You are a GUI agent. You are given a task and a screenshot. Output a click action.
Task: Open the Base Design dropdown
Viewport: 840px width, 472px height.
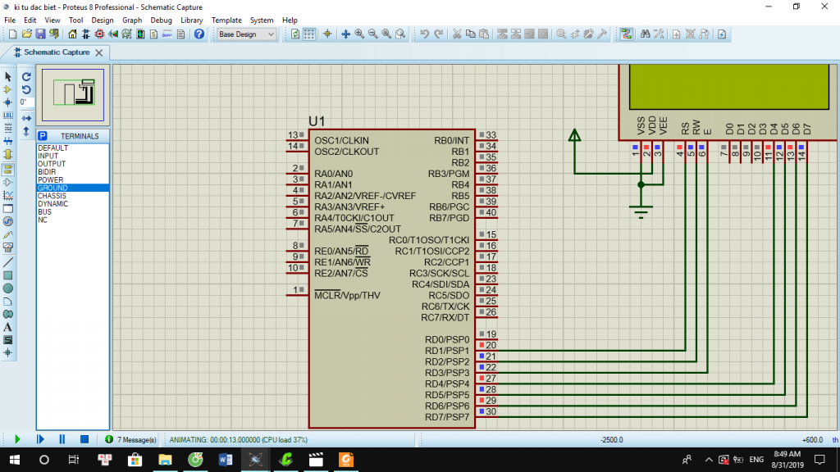248,34
